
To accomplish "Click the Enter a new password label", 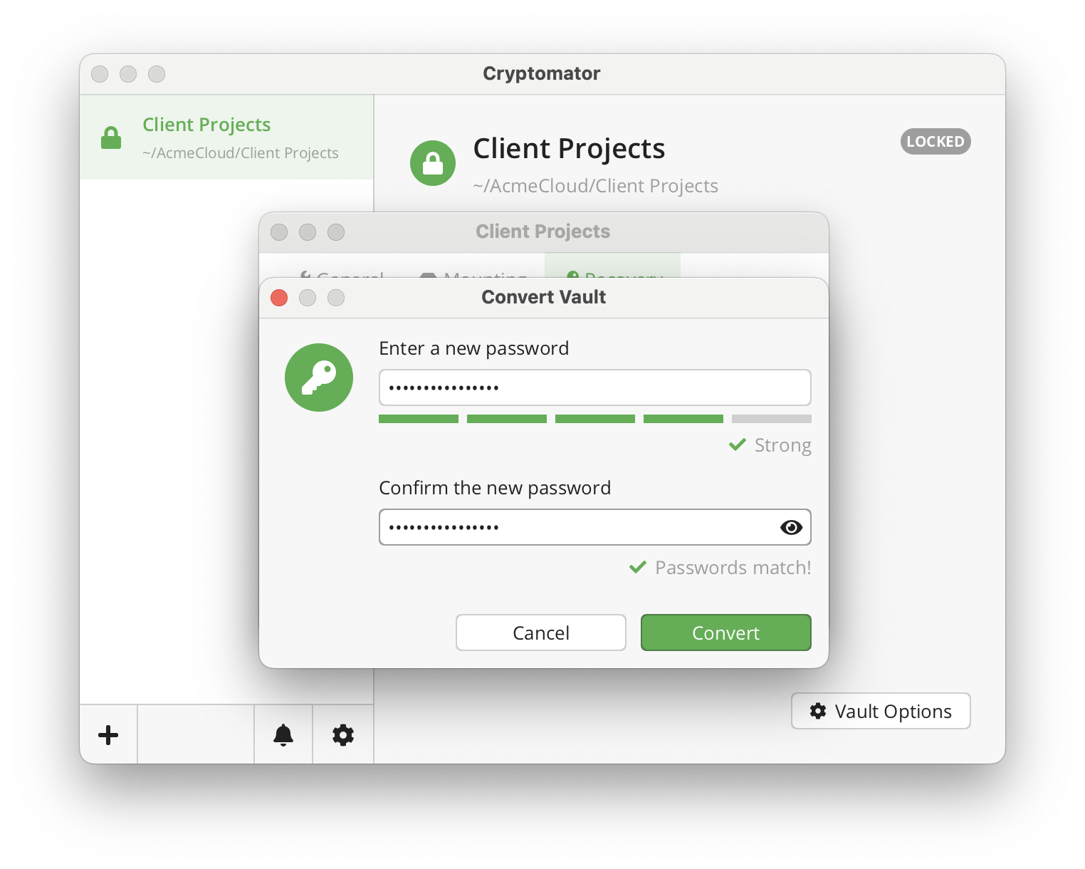I will pos(474,348).
